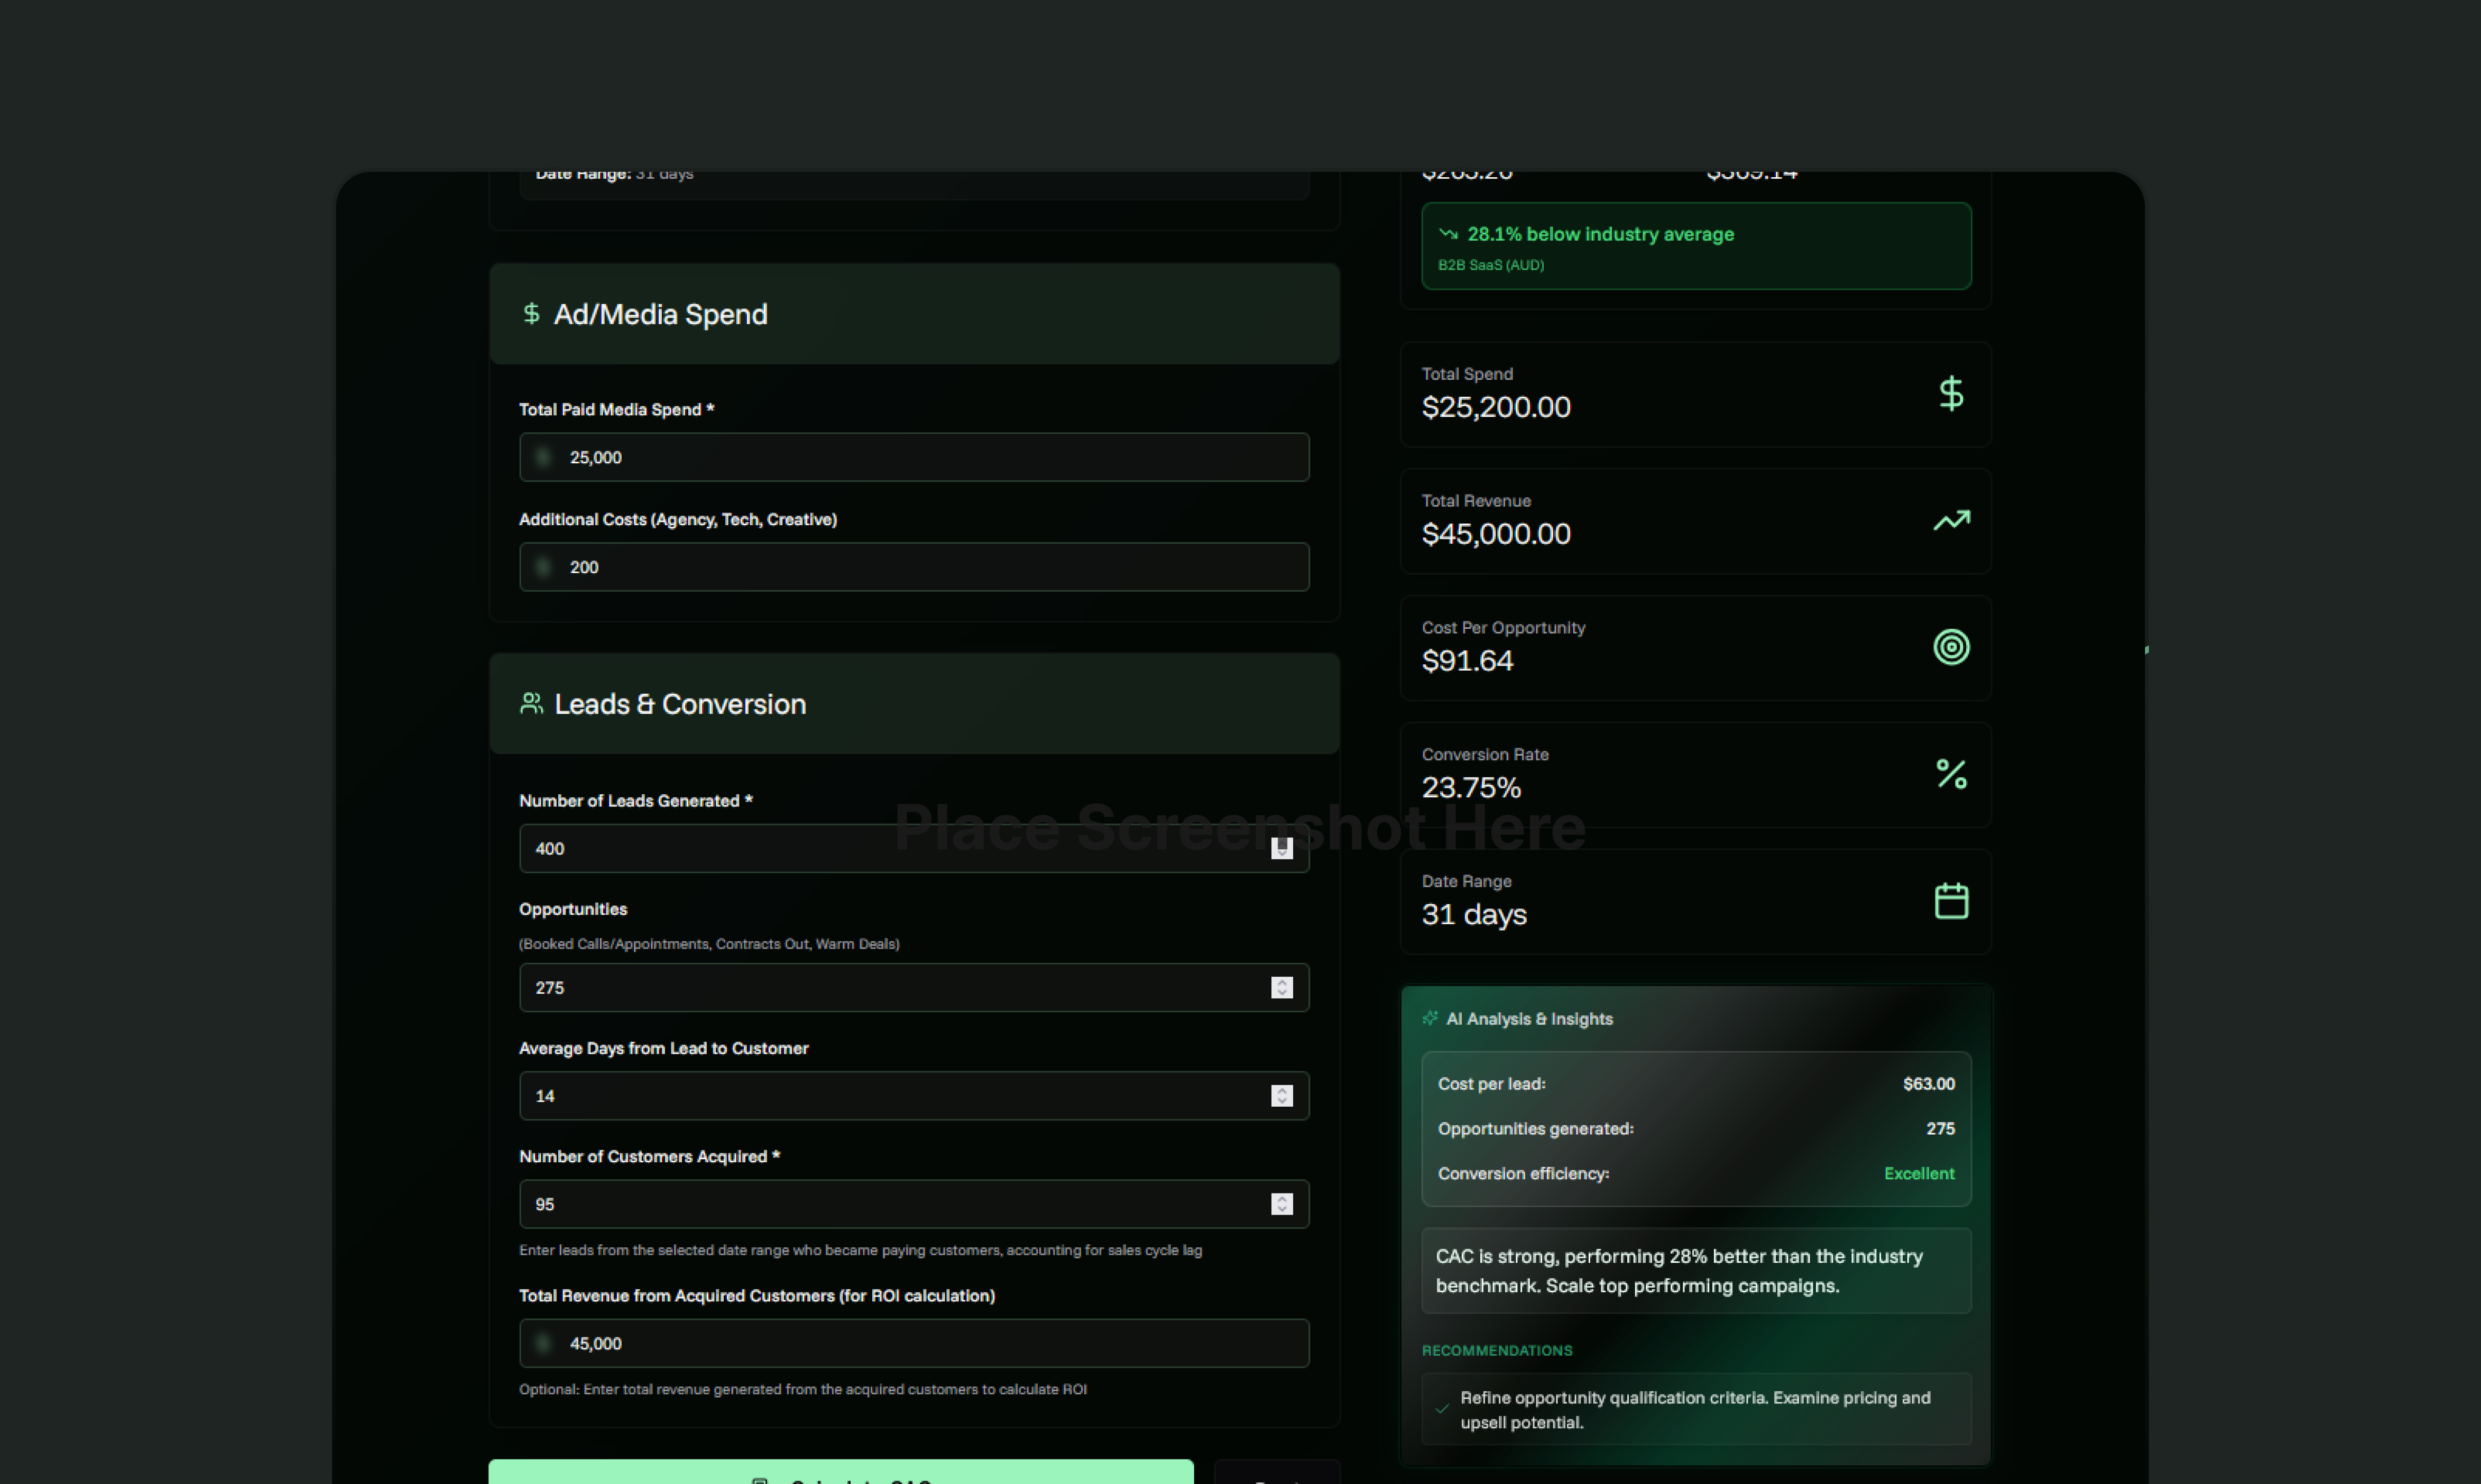Click the stepper arrows on Leads Generated field

(1282, 848)
